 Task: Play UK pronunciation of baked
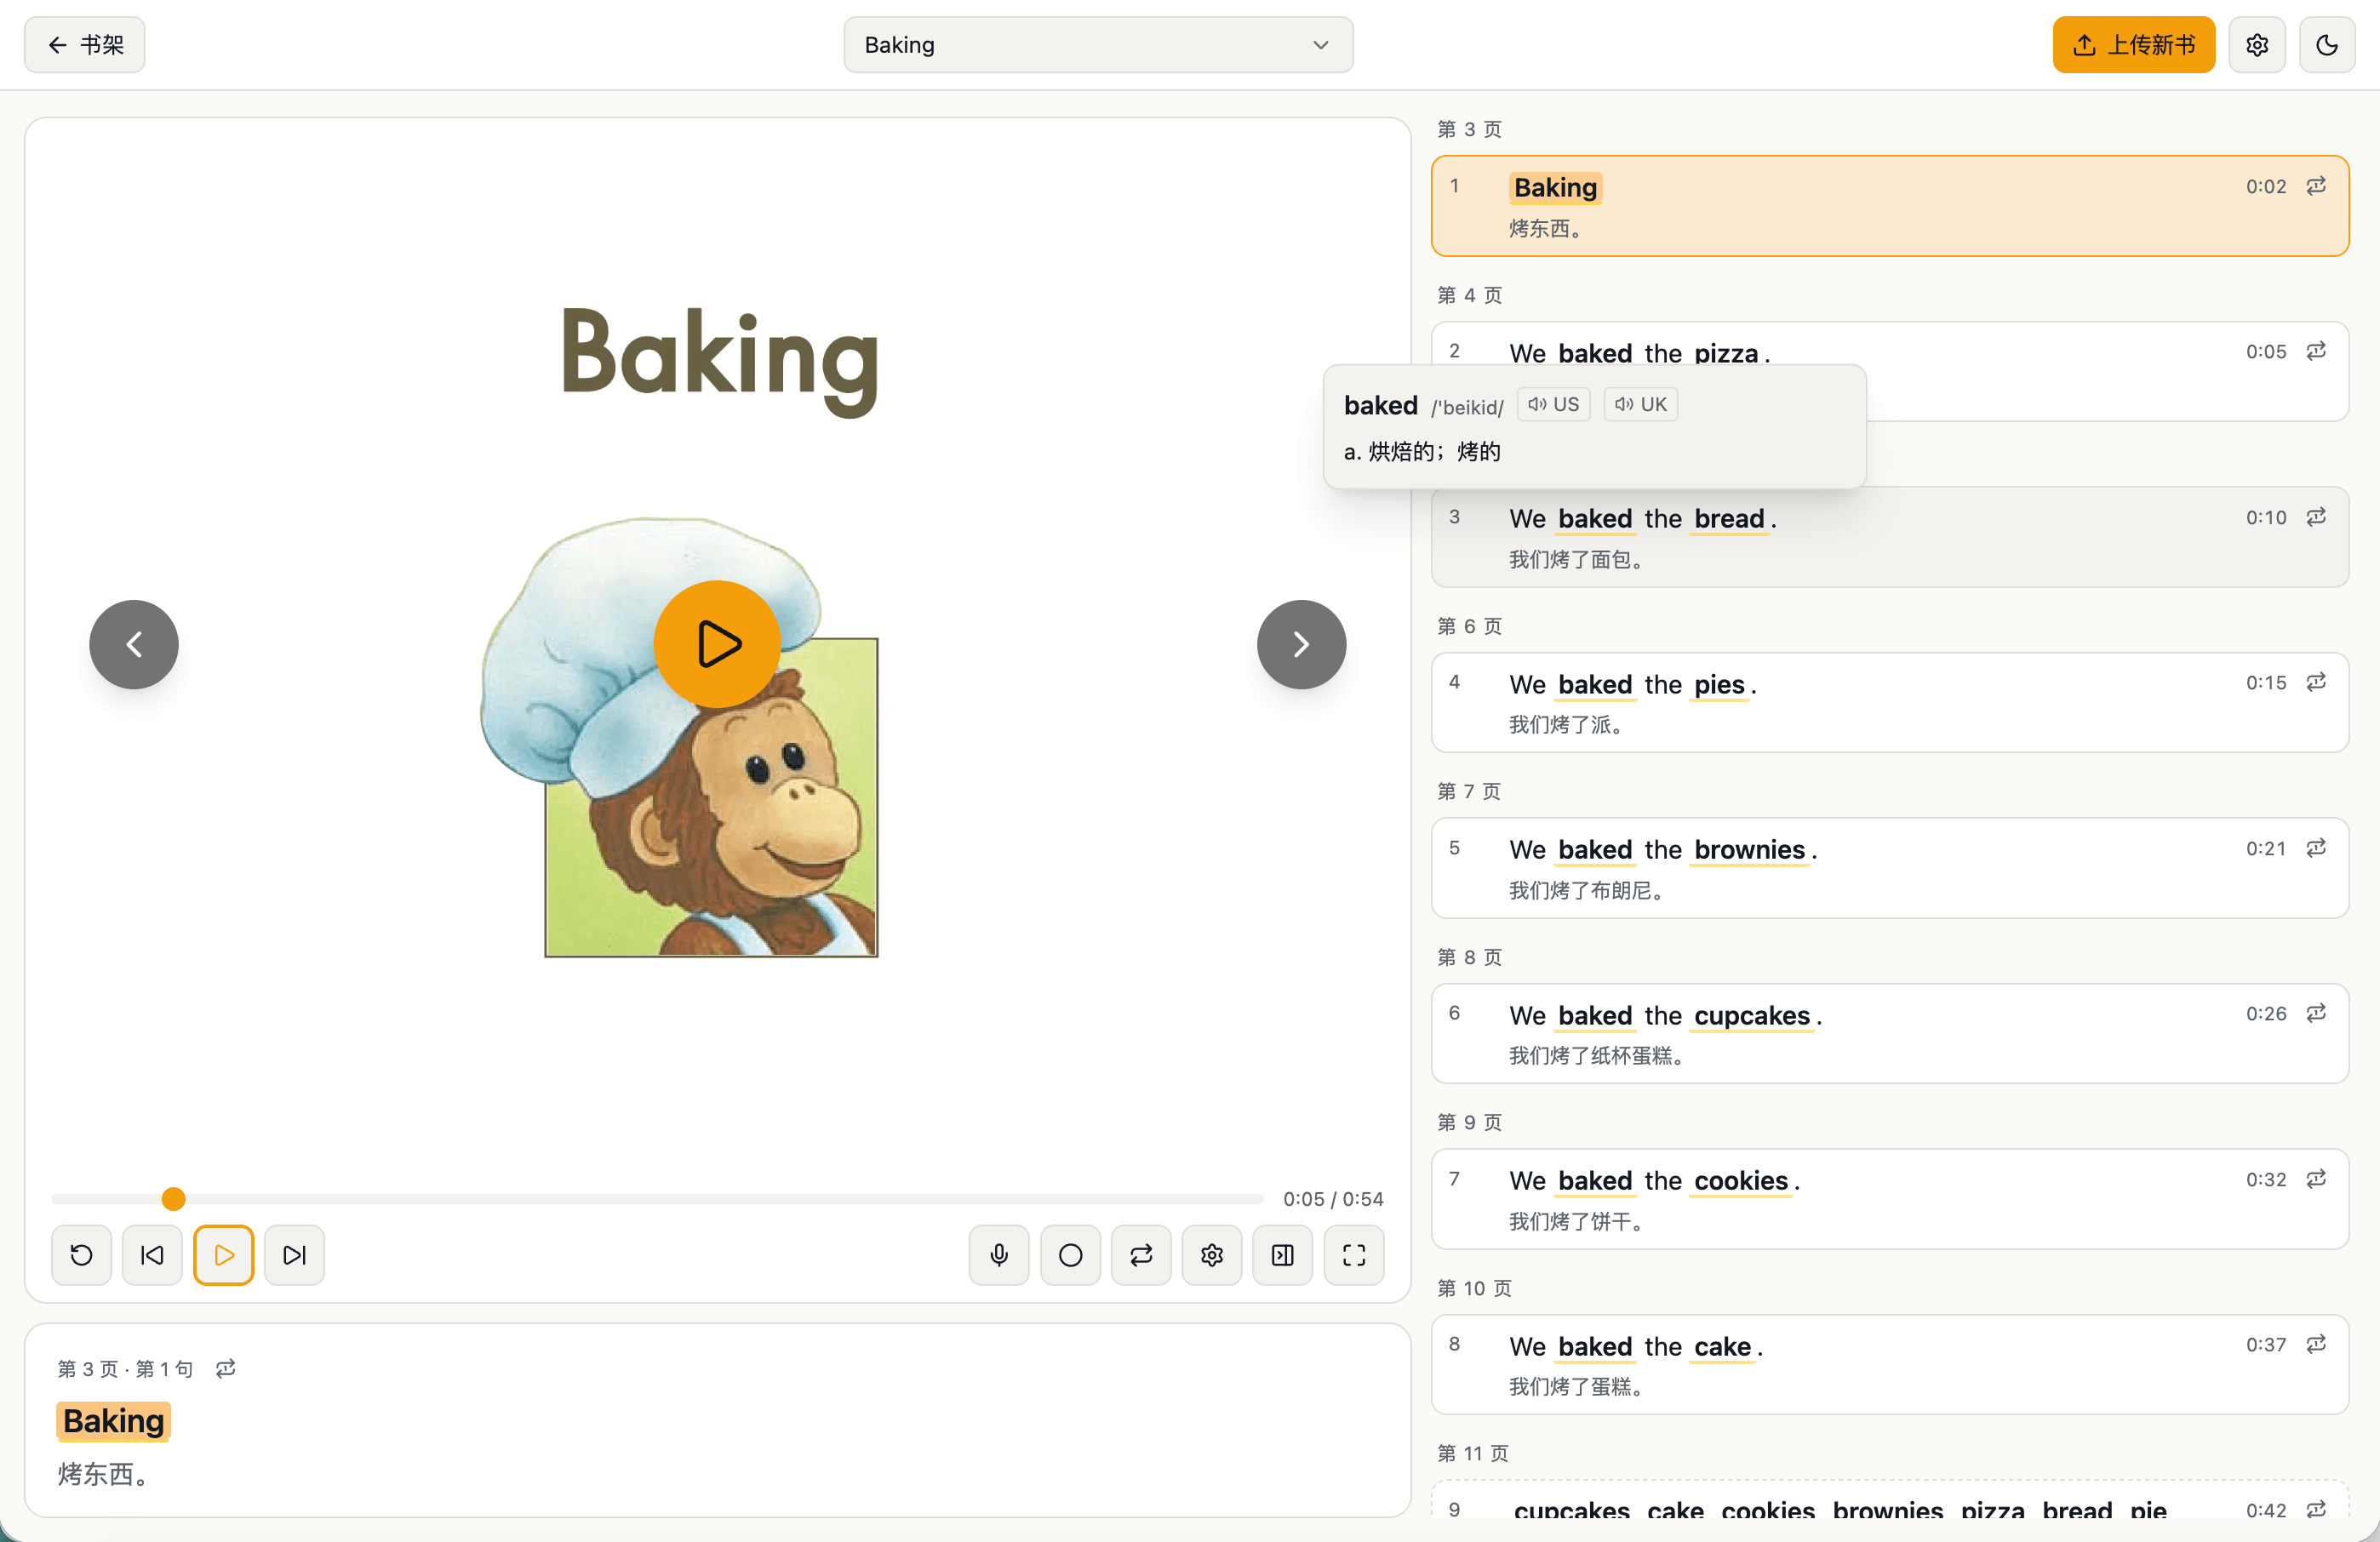(1641, 404)
